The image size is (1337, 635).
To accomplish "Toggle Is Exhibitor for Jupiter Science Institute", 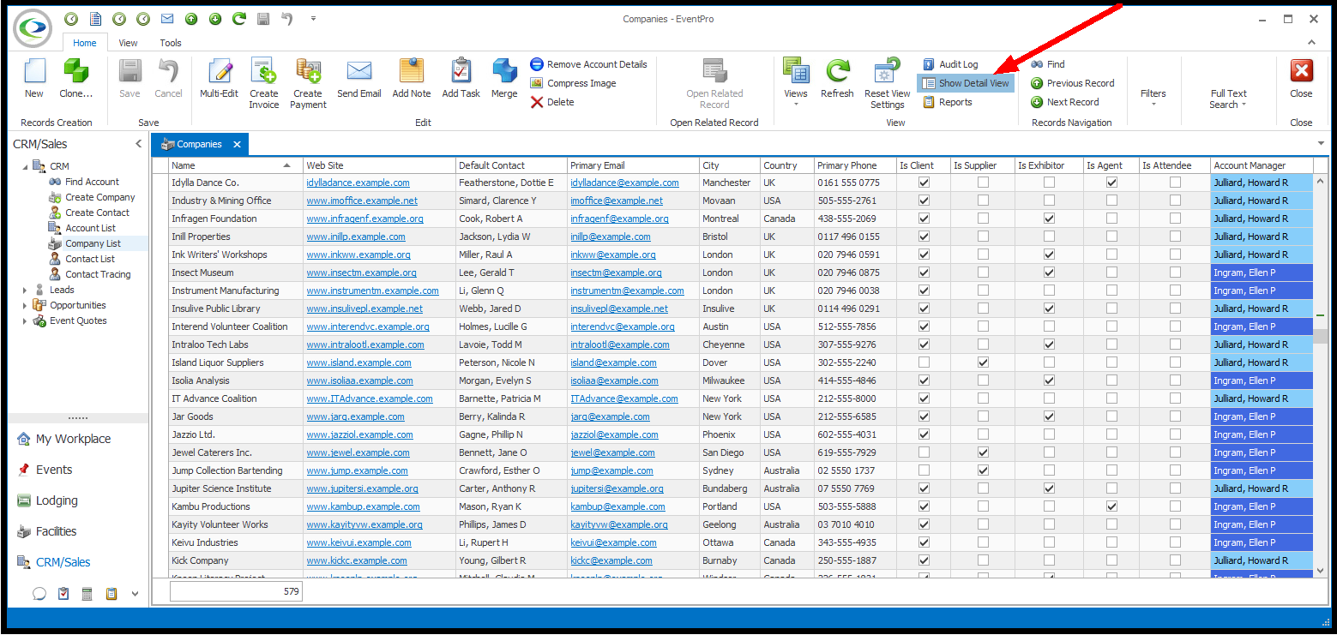I will tap(1049, 488).
